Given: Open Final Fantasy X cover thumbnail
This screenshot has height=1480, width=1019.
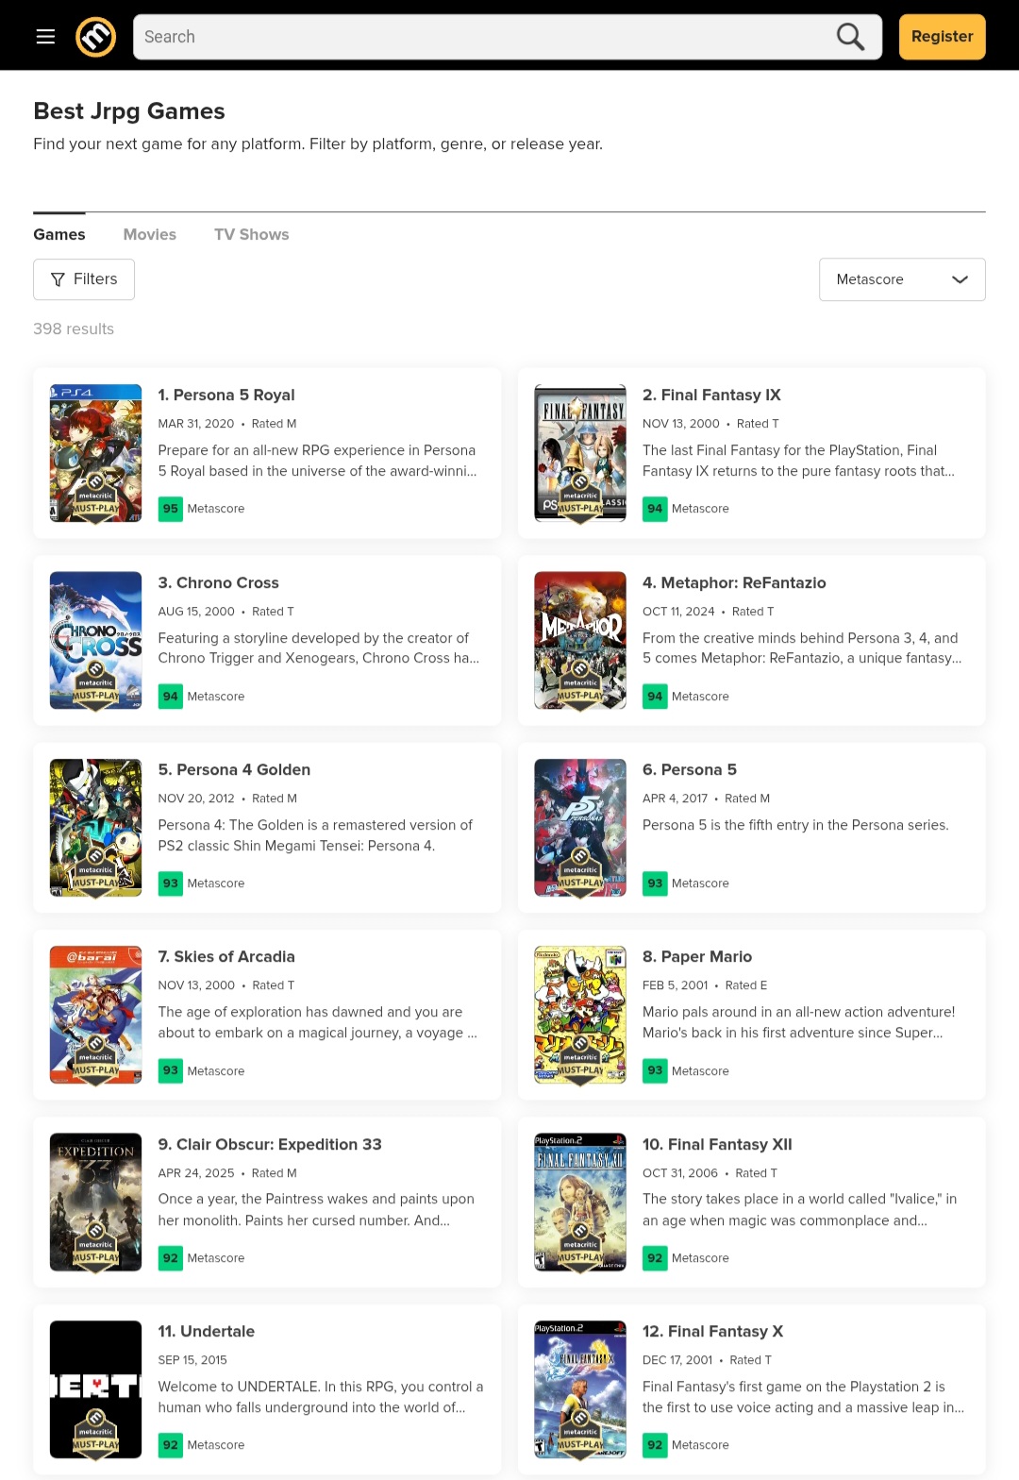Looking at the screenshot, I should click(580, 1389).
